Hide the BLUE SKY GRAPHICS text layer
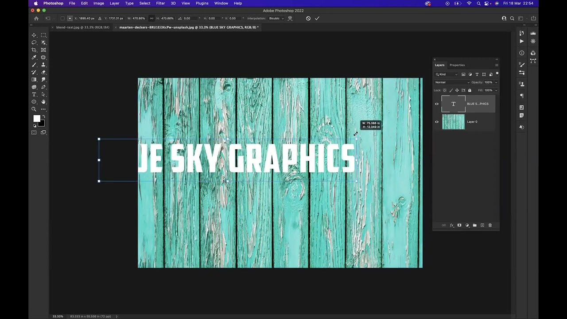Image resolution: width=567 pixels, height=319 pixels. tap(437, 104)
